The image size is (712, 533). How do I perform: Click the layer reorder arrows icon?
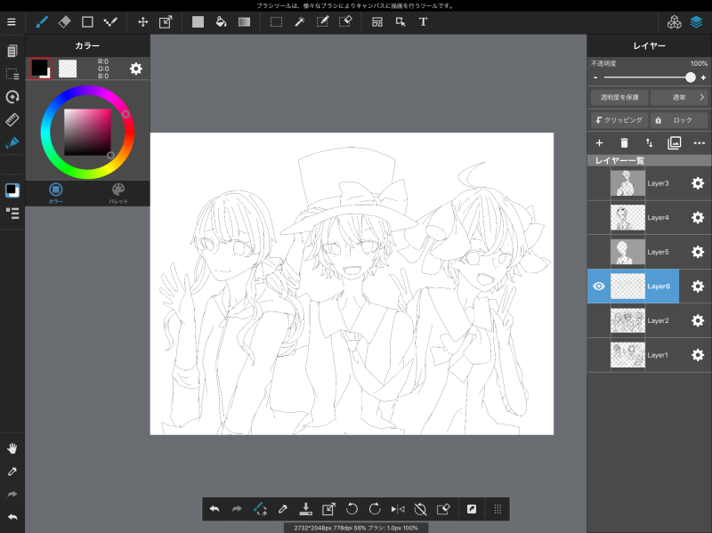tap(650, 143)
